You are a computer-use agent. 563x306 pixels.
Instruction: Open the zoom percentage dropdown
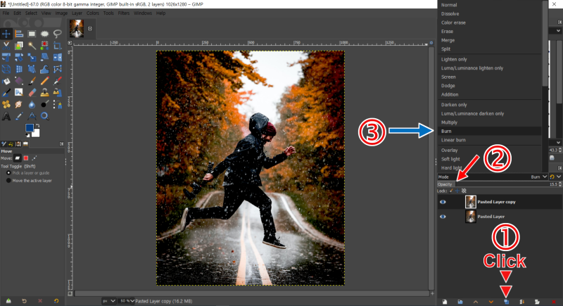127,301
